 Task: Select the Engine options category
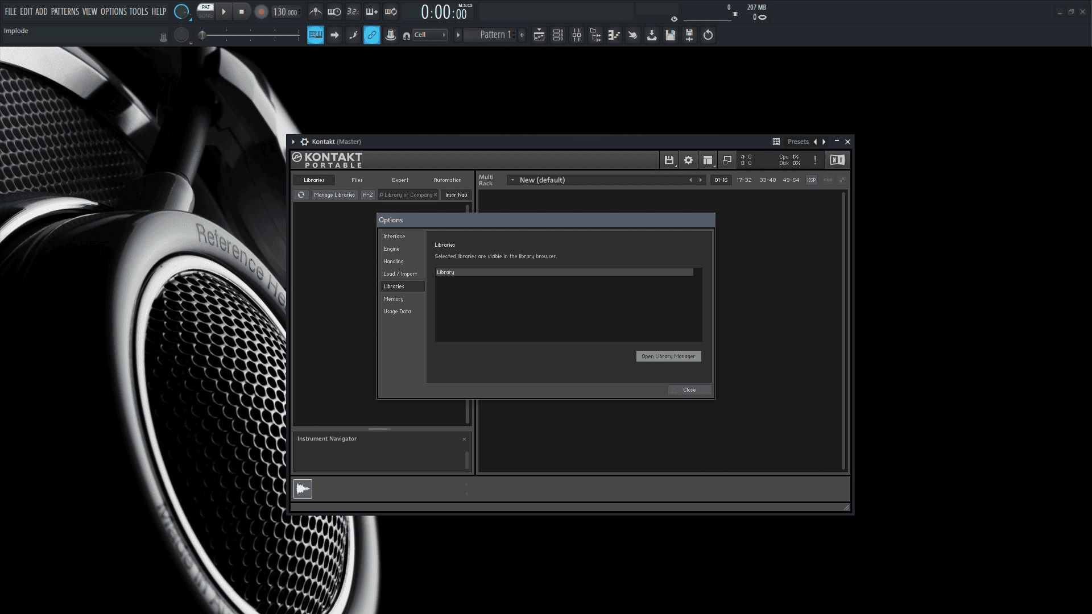(402, 249)
